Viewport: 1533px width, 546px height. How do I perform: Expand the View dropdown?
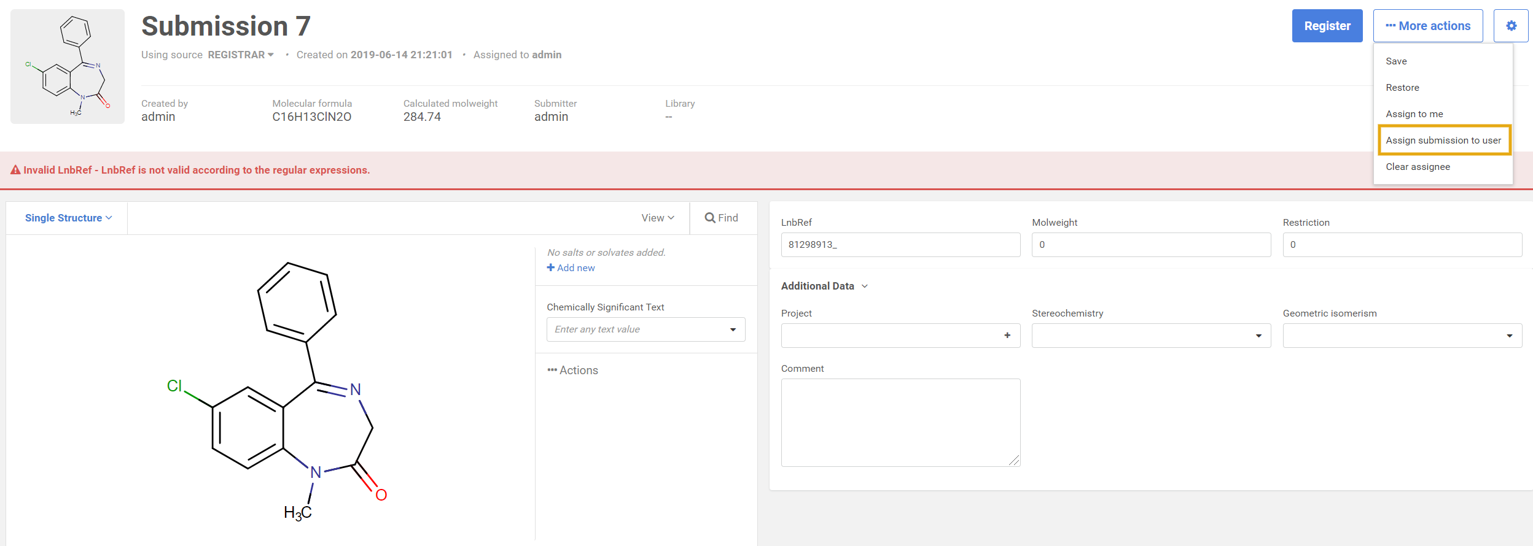point(658,218)
